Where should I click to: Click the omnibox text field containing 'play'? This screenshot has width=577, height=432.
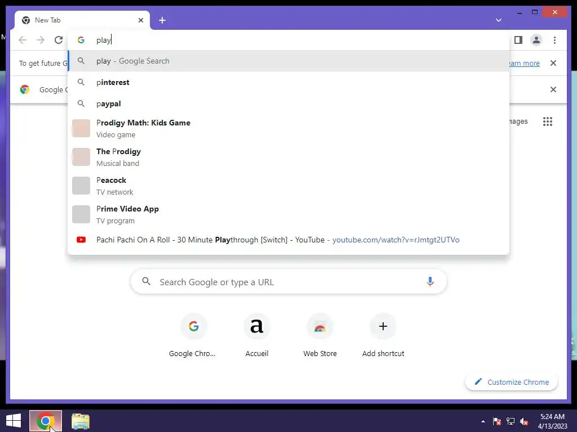coord(288,40)
